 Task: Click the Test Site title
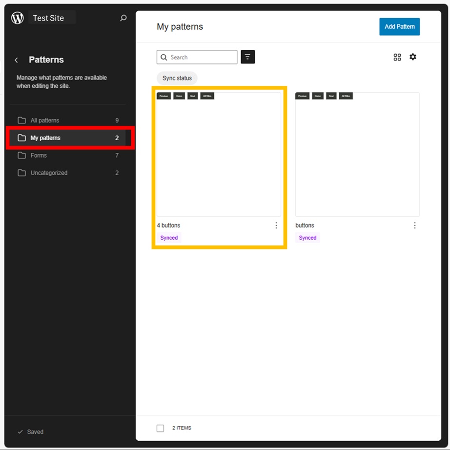coord(48,18)
